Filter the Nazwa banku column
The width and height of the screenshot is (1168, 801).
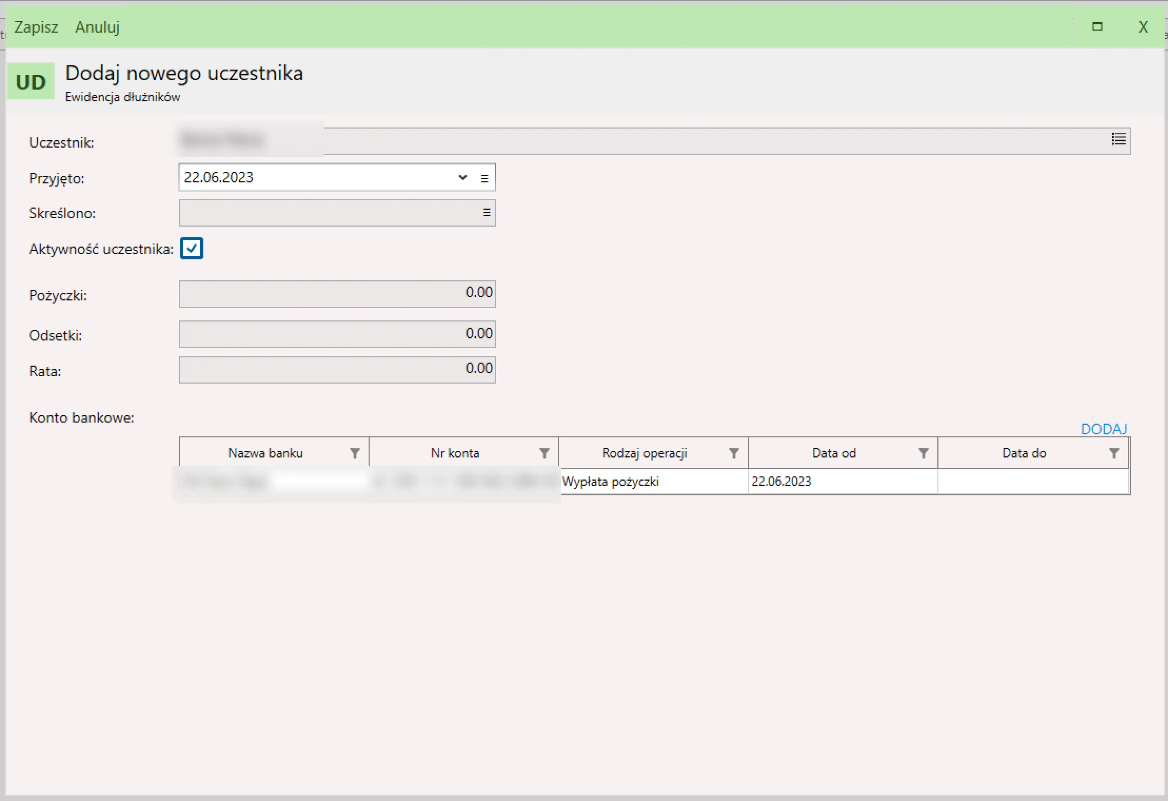[x=355, y=453]
